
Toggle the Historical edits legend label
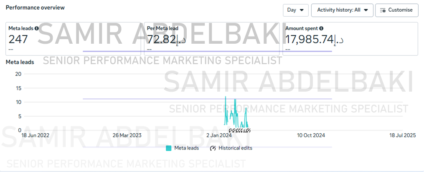[235, 148]
